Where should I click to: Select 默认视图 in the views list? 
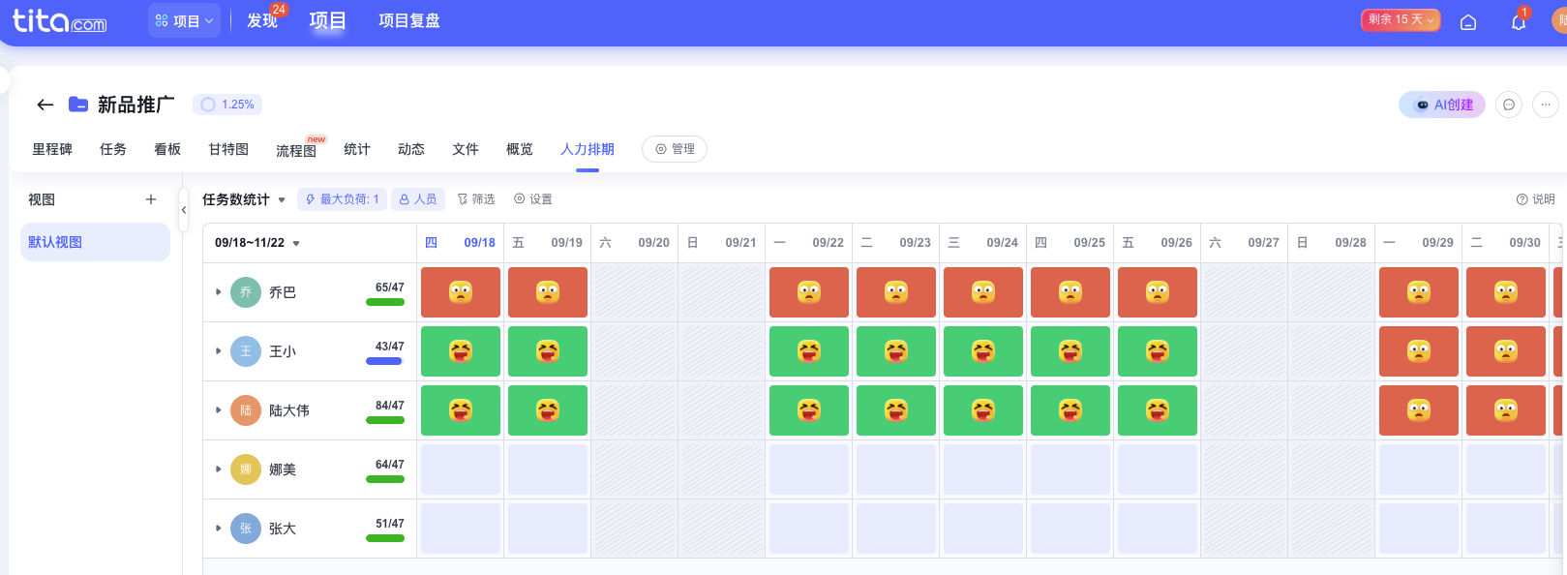point(95,242)
